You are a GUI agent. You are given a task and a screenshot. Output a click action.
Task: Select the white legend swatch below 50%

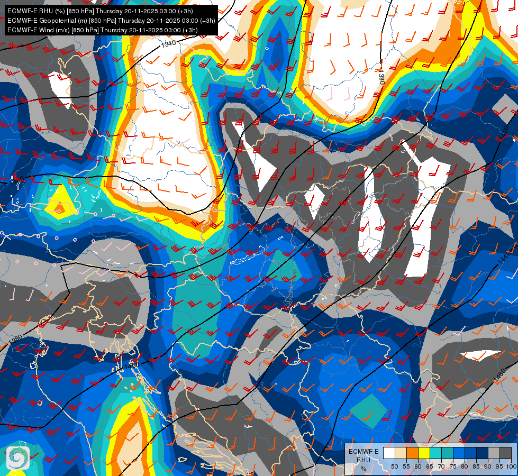pyautogui.click(x=389, y=453)
